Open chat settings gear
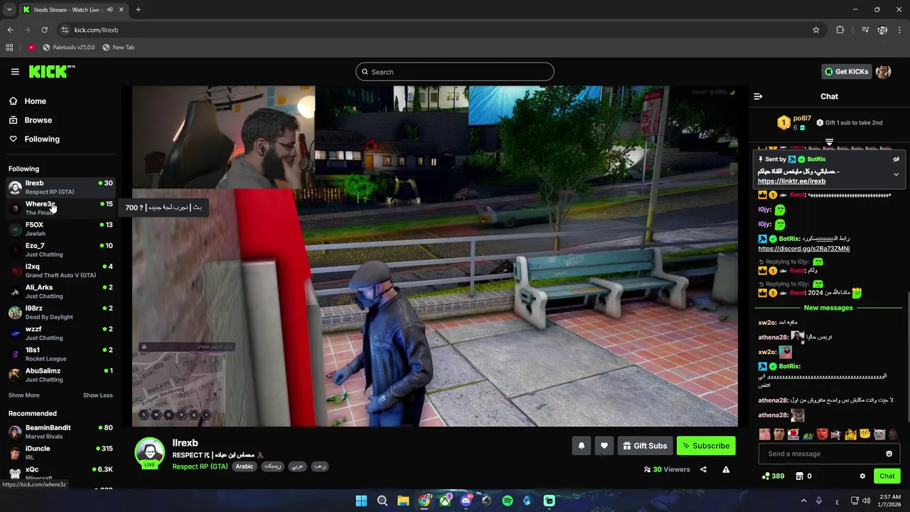The width and height of the screenshot is (910, 512). pyautogui.click(x=862, y=476)
